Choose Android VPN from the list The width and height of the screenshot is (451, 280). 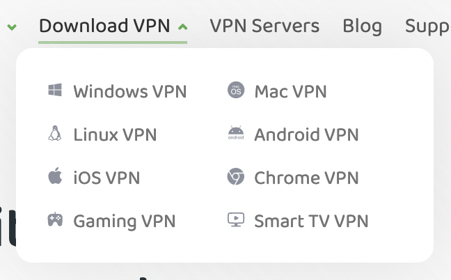[306, 134]
